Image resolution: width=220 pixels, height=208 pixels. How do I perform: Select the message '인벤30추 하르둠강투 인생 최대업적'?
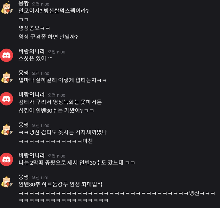60,184
